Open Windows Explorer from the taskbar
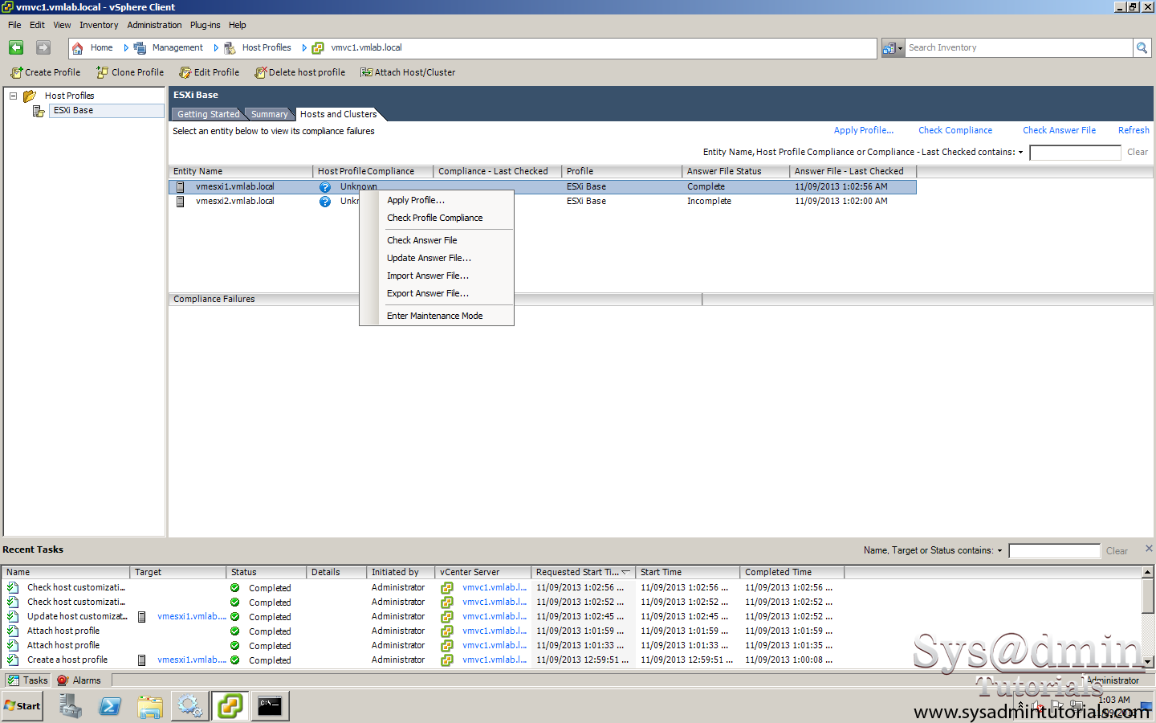Image resolution: width=1156 pixels, height=723 pixels. [150, 706]
